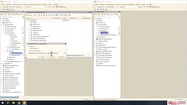The width and height of the screenshot is (187, 105).
Task: Open Отладка menu in the right Configurator window
Action: 118,4
